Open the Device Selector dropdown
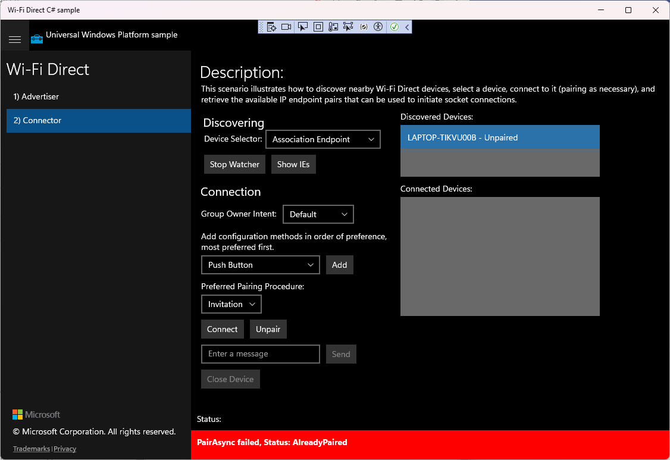The width and height of the screenshot is (670, 460). click(x=323, y=139)
